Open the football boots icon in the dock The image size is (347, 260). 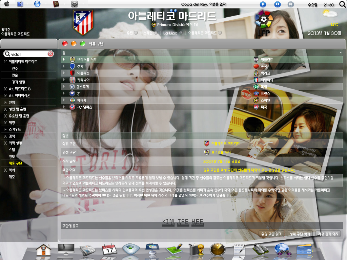tap(261, 250)
